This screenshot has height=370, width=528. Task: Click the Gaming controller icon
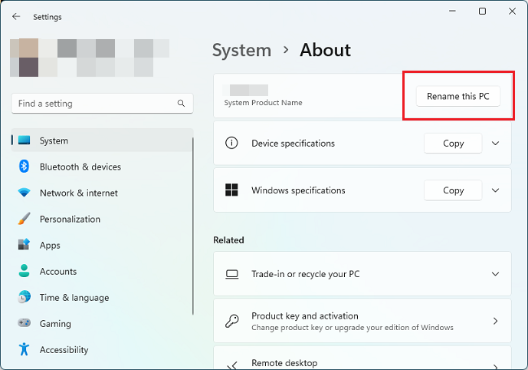pos(24,323)
